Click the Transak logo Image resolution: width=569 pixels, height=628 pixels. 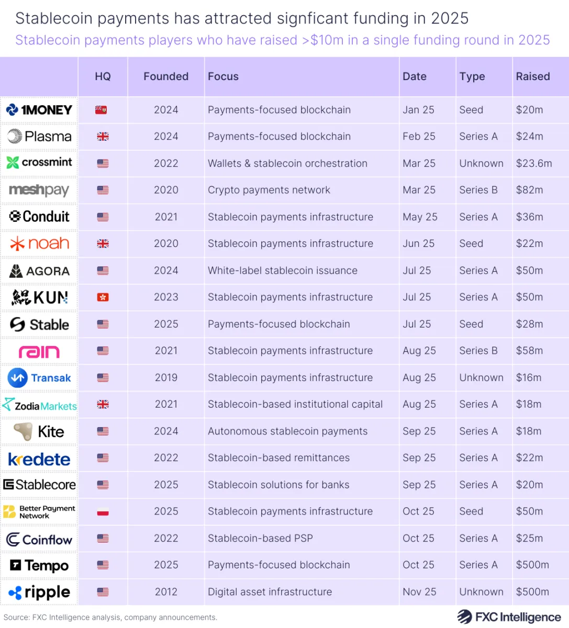pos(39,378)
